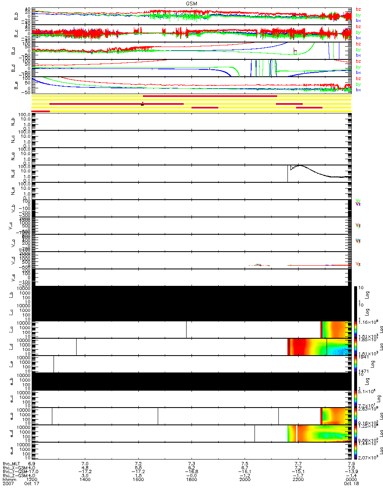383x495 pixels.
Task: Select the bx legend label of B_e panel
Action: (358, 90)
